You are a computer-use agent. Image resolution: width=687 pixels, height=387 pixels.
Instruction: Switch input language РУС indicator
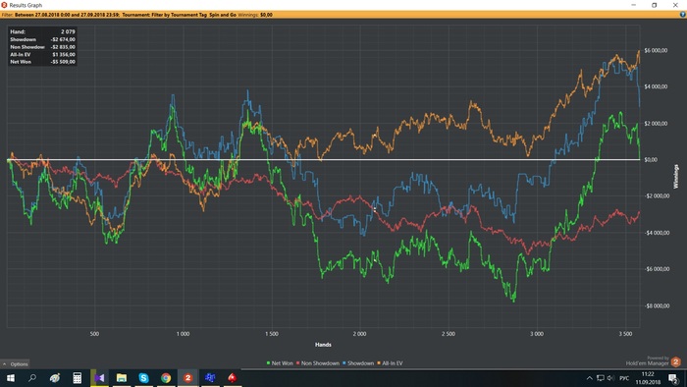624,378
